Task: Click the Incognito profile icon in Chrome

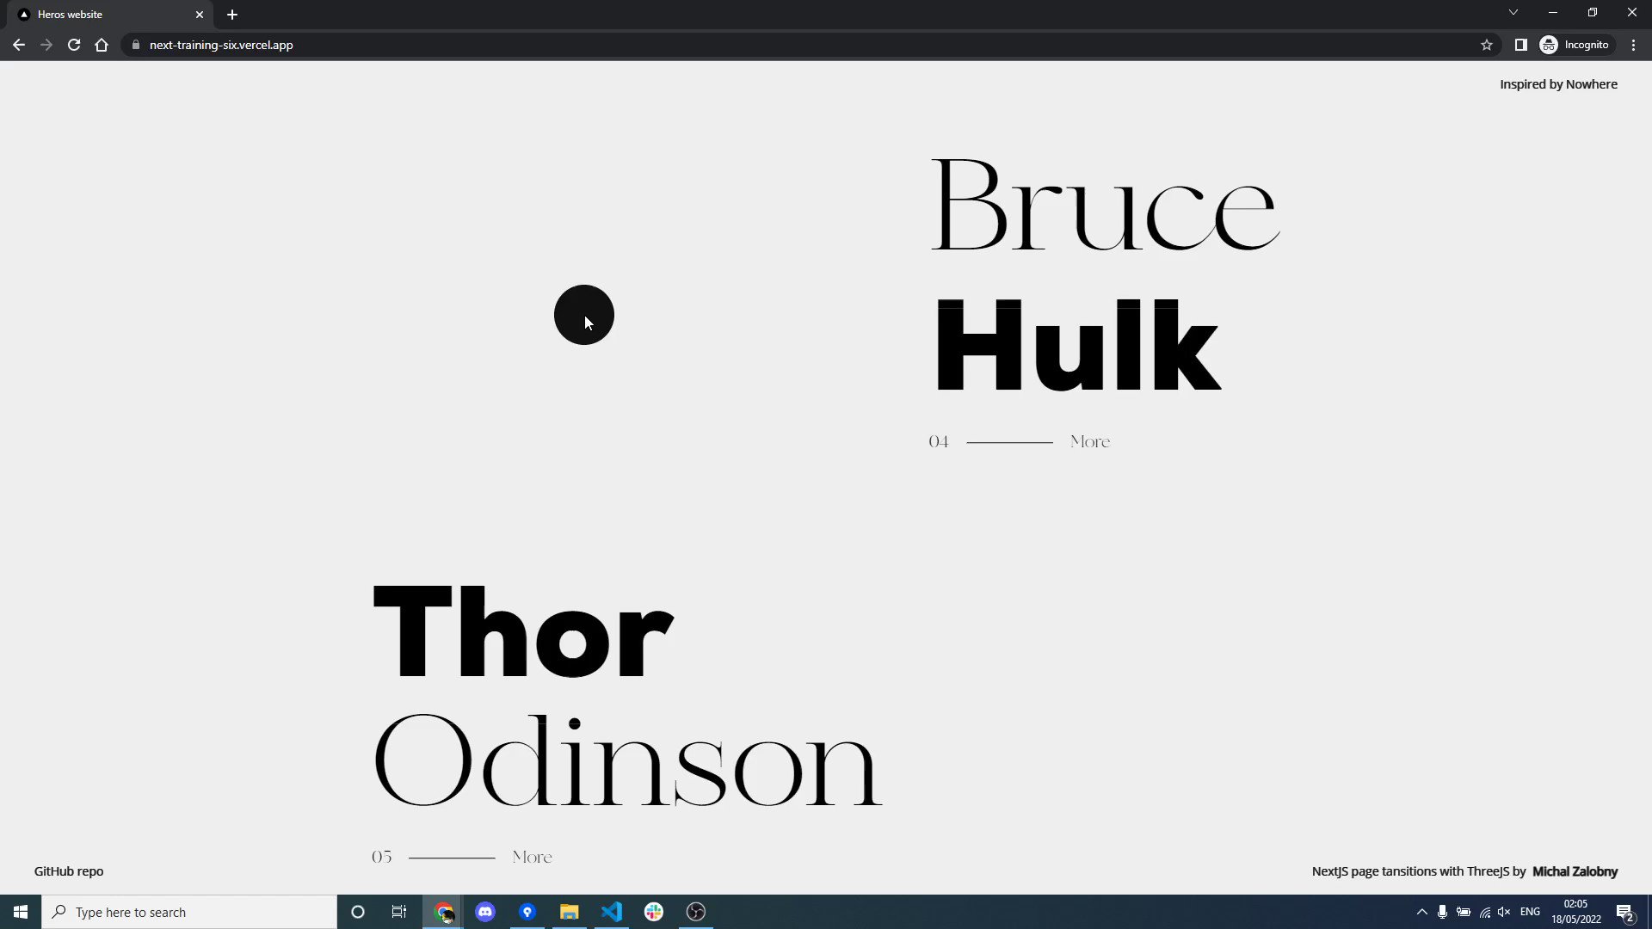Action: click(1548, 44)
